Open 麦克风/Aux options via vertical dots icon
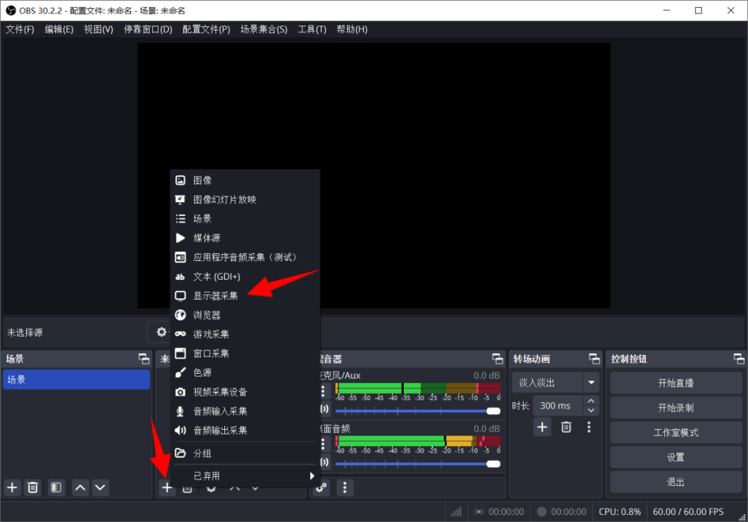This screenshot has height=522, width=748. (323, 390)
